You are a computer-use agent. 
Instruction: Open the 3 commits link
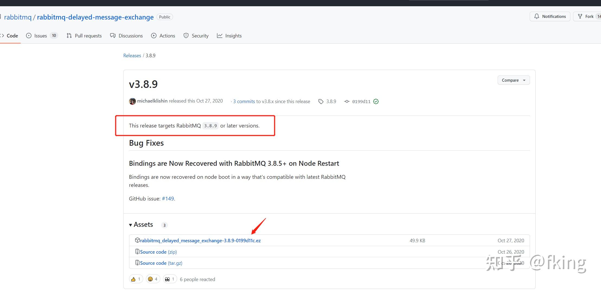(244, 101)
